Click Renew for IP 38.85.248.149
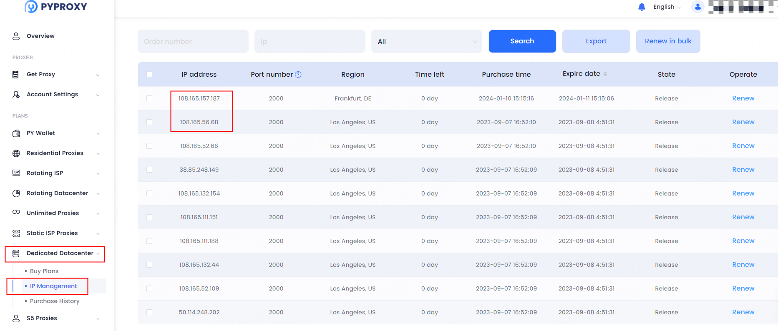The height and width of the screenshot is (331, 778). (743, 170)
